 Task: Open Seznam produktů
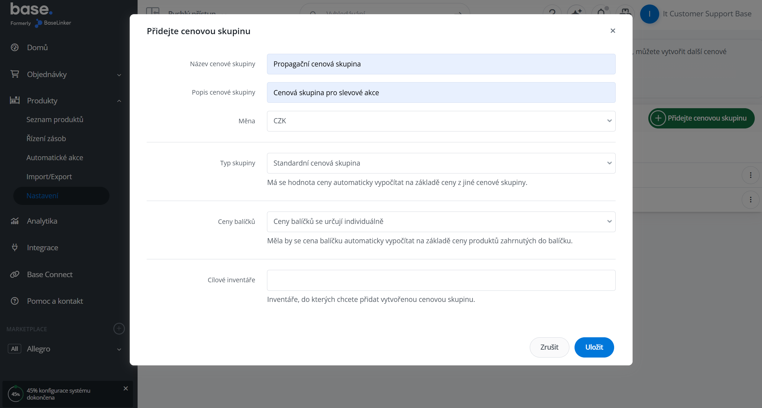55,120
